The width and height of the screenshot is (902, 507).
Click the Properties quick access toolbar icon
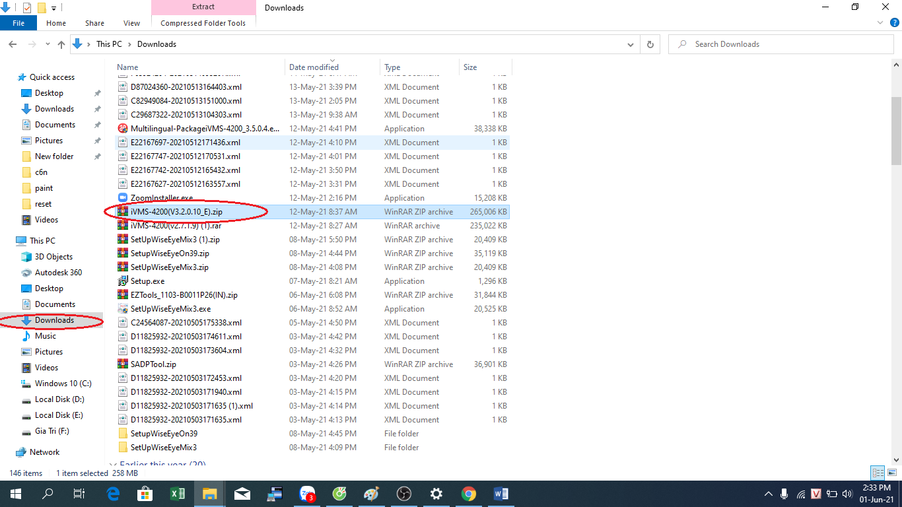coord(26,8)
